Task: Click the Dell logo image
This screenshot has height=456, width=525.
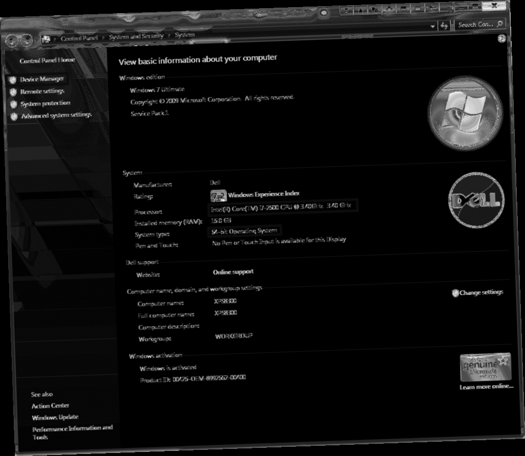Action: pyautogui.click(x=476, y=200)
